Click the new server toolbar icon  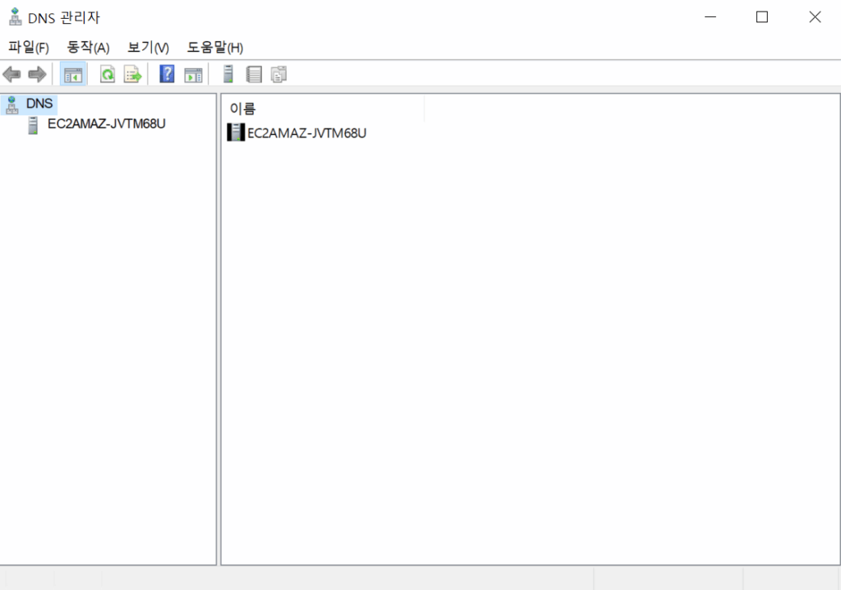[x=228, y=75]
